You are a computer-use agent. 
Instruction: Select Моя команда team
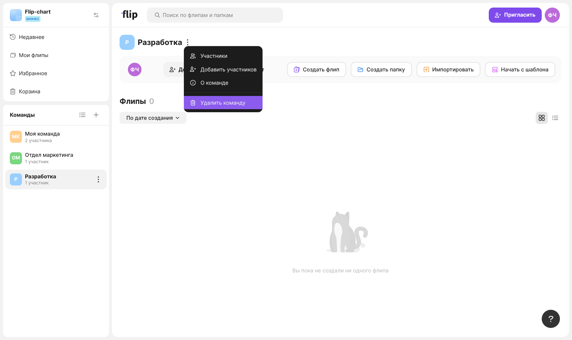pos(56,137)
